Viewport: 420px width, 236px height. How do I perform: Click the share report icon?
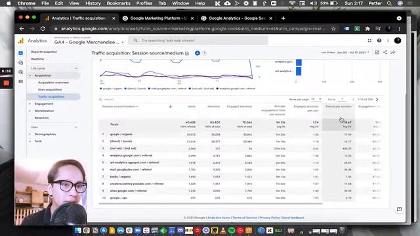click(x=385, y=52)
